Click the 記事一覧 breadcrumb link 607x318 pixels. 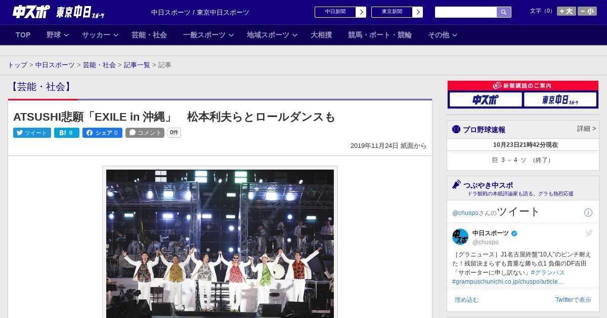tap(137, 65)
